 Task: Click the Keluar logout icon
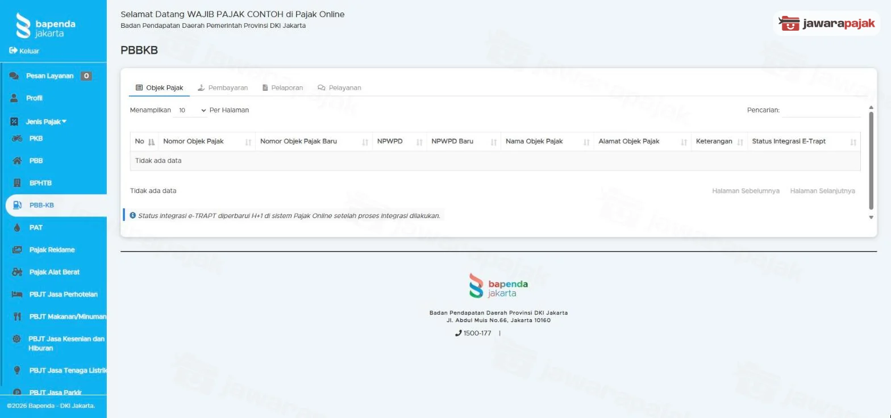point(13,51)
